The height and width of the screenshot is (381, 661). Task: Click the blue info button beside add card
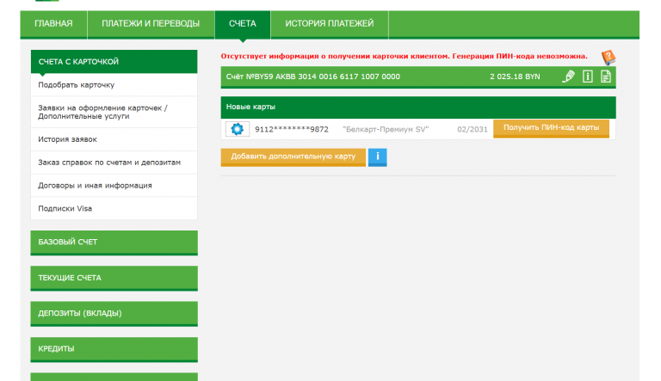(x=377, y=157)
